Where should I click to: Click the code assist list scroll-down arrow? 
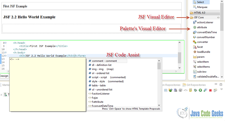point(159,105)
